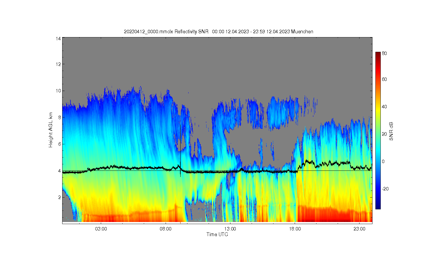The image size is (442, 265).
Task: Click the height axis label 8
Action: 60,117
